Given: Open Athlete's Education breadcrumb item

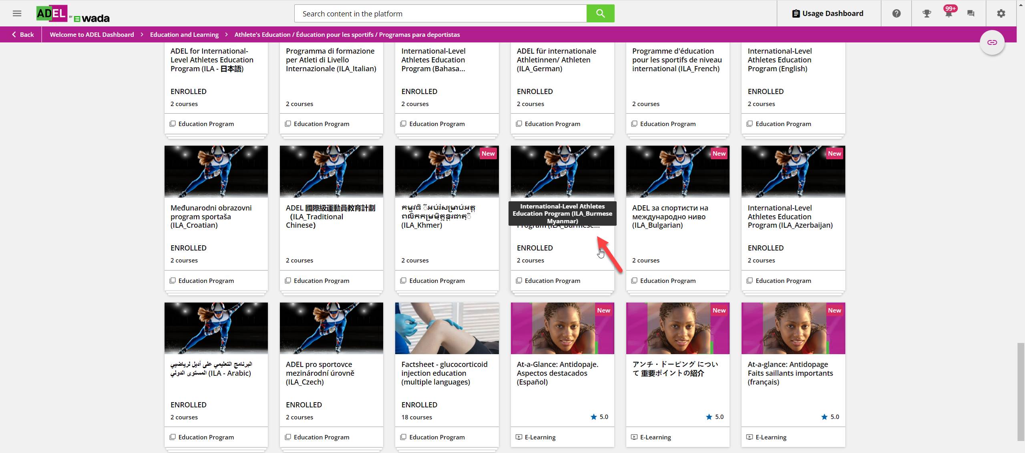Looking at the screenshot, I should (347, 34).
